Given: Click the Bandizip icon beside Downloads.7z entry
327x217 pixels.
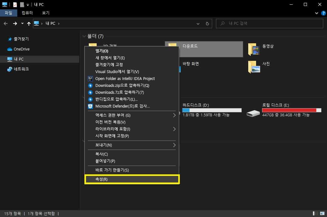Looking at the screenshot, I should [x=90, y=93].
